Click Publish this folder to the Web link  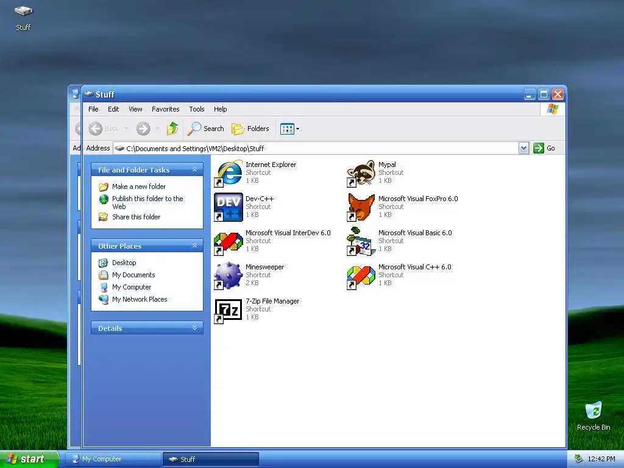147,202
